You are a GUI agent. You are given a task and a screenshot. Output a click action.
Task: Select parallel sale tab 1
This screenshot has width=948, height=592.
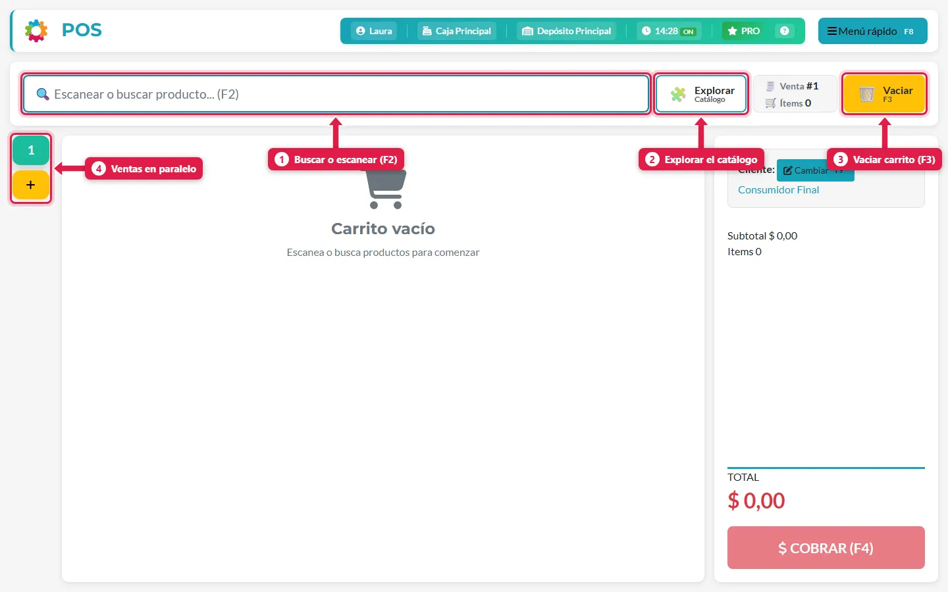point(31,151)
